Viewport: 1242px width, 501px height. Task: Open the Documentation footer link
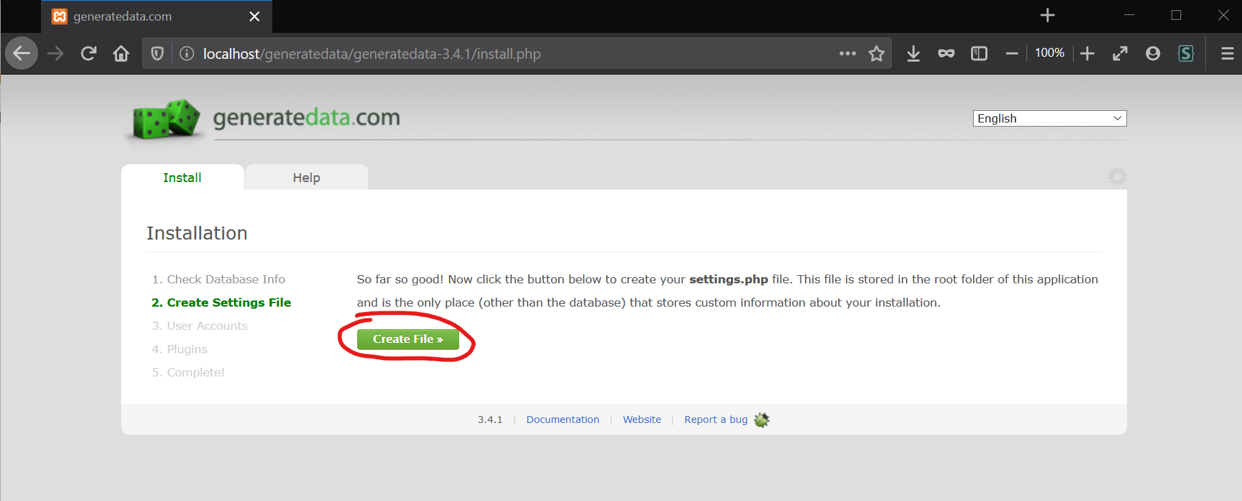tap(562, 420)
